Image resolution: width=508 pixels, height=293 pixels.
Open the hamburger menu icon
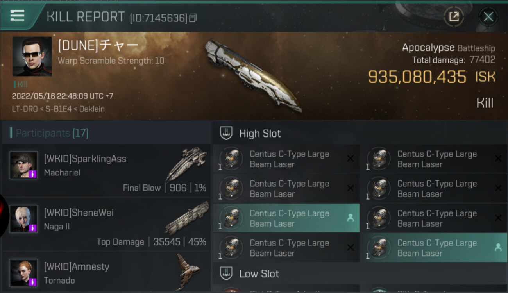(x=17, y=16)
